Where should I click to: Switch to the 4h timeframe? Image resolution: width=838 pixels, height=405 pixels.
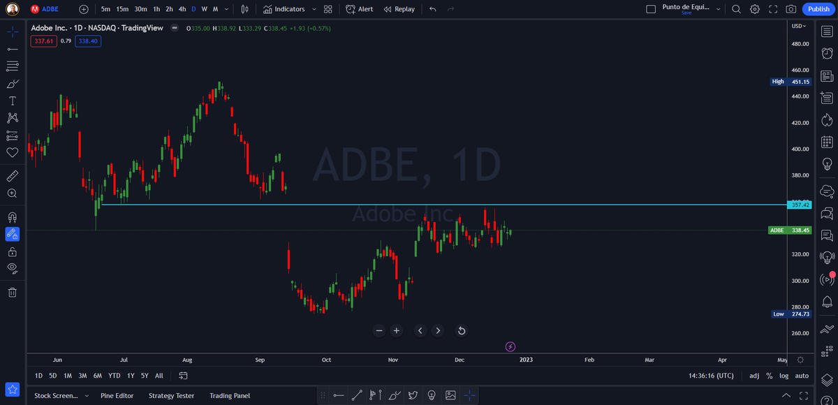(x=182, y=9)
